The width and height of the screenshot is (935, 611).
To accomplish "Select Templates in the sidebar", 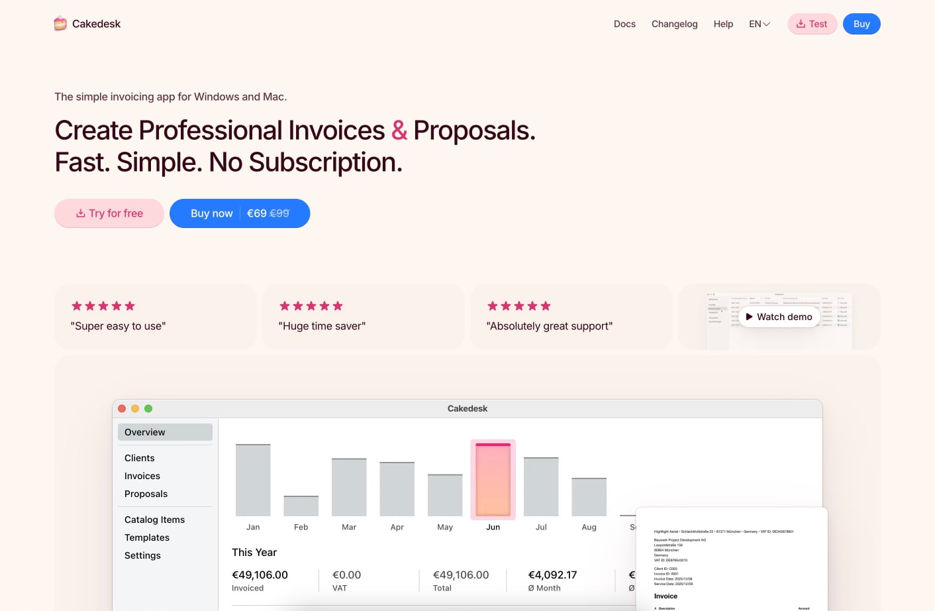I will point(147,537).
